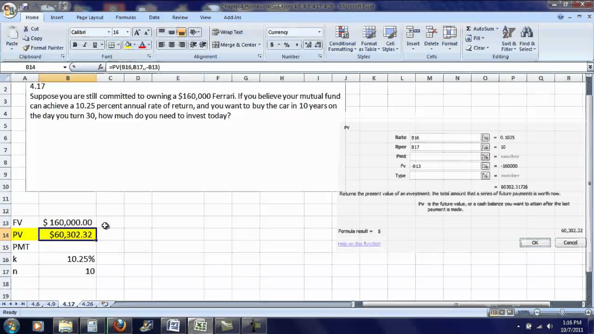Toggle Wrap Text
Viewport: 594px width, 334px height.
[x=227, y=32]
